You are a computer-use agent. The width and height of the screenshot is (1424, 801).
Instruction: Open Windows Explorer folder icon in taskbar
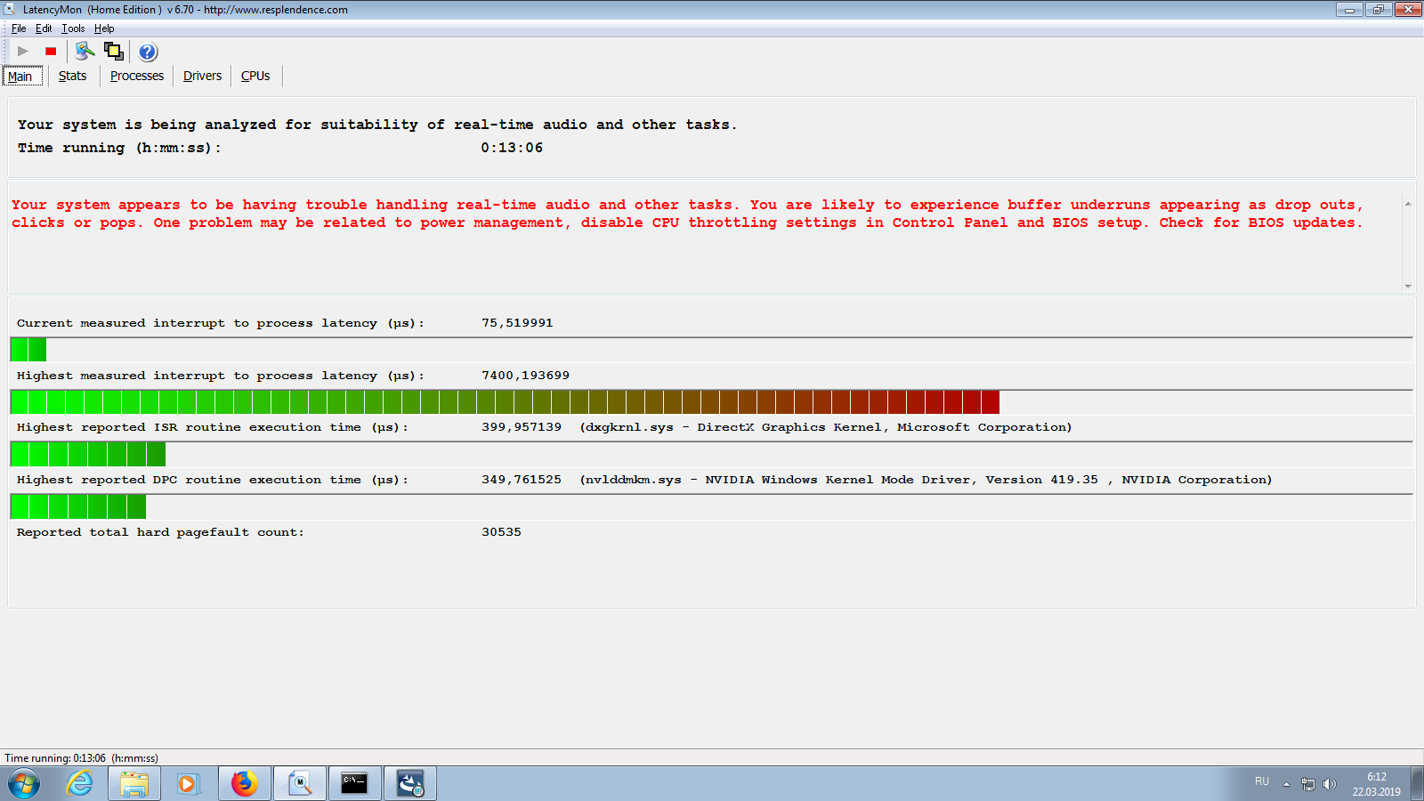click(x=134, y=784)
